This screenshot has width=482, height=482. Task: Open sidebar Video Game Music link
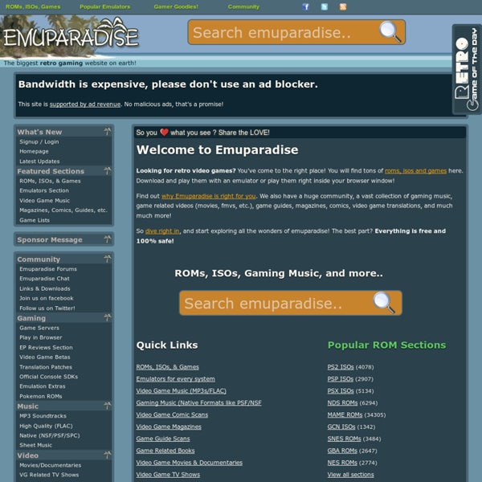(x=44, y=200)
